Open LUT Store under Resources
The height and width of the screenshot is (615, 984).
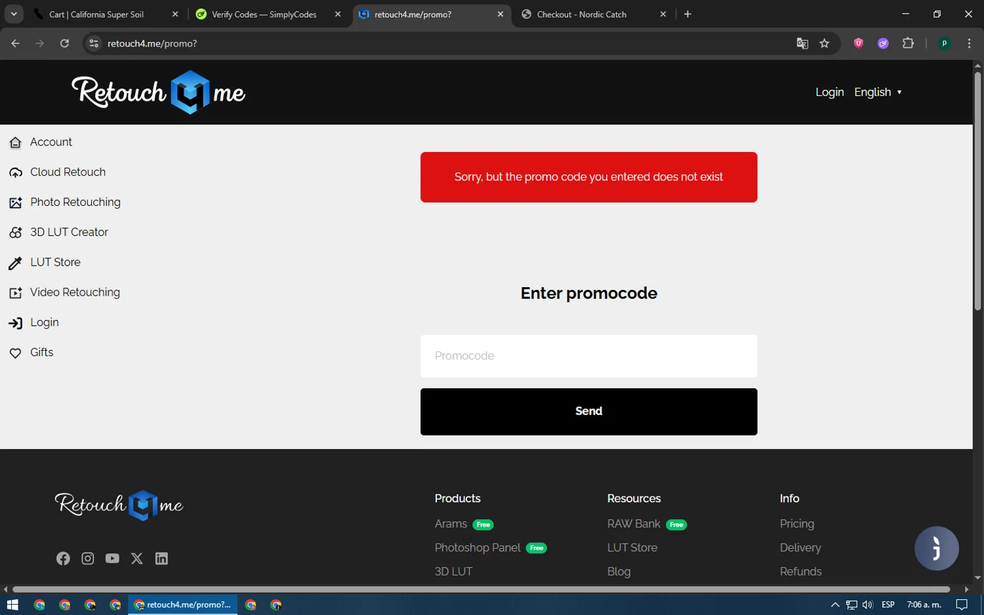coord(632,548)
